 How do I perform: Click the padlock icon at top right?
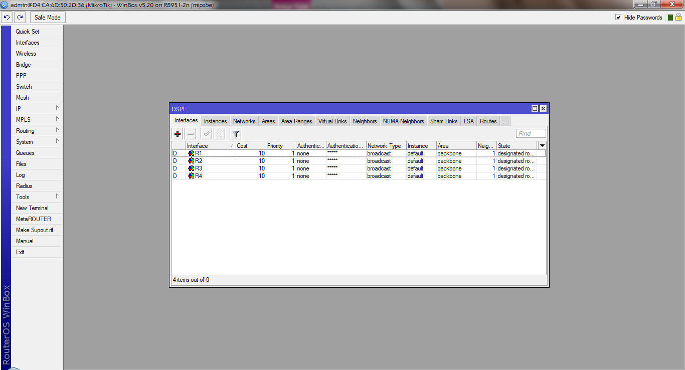click(678, 18)
